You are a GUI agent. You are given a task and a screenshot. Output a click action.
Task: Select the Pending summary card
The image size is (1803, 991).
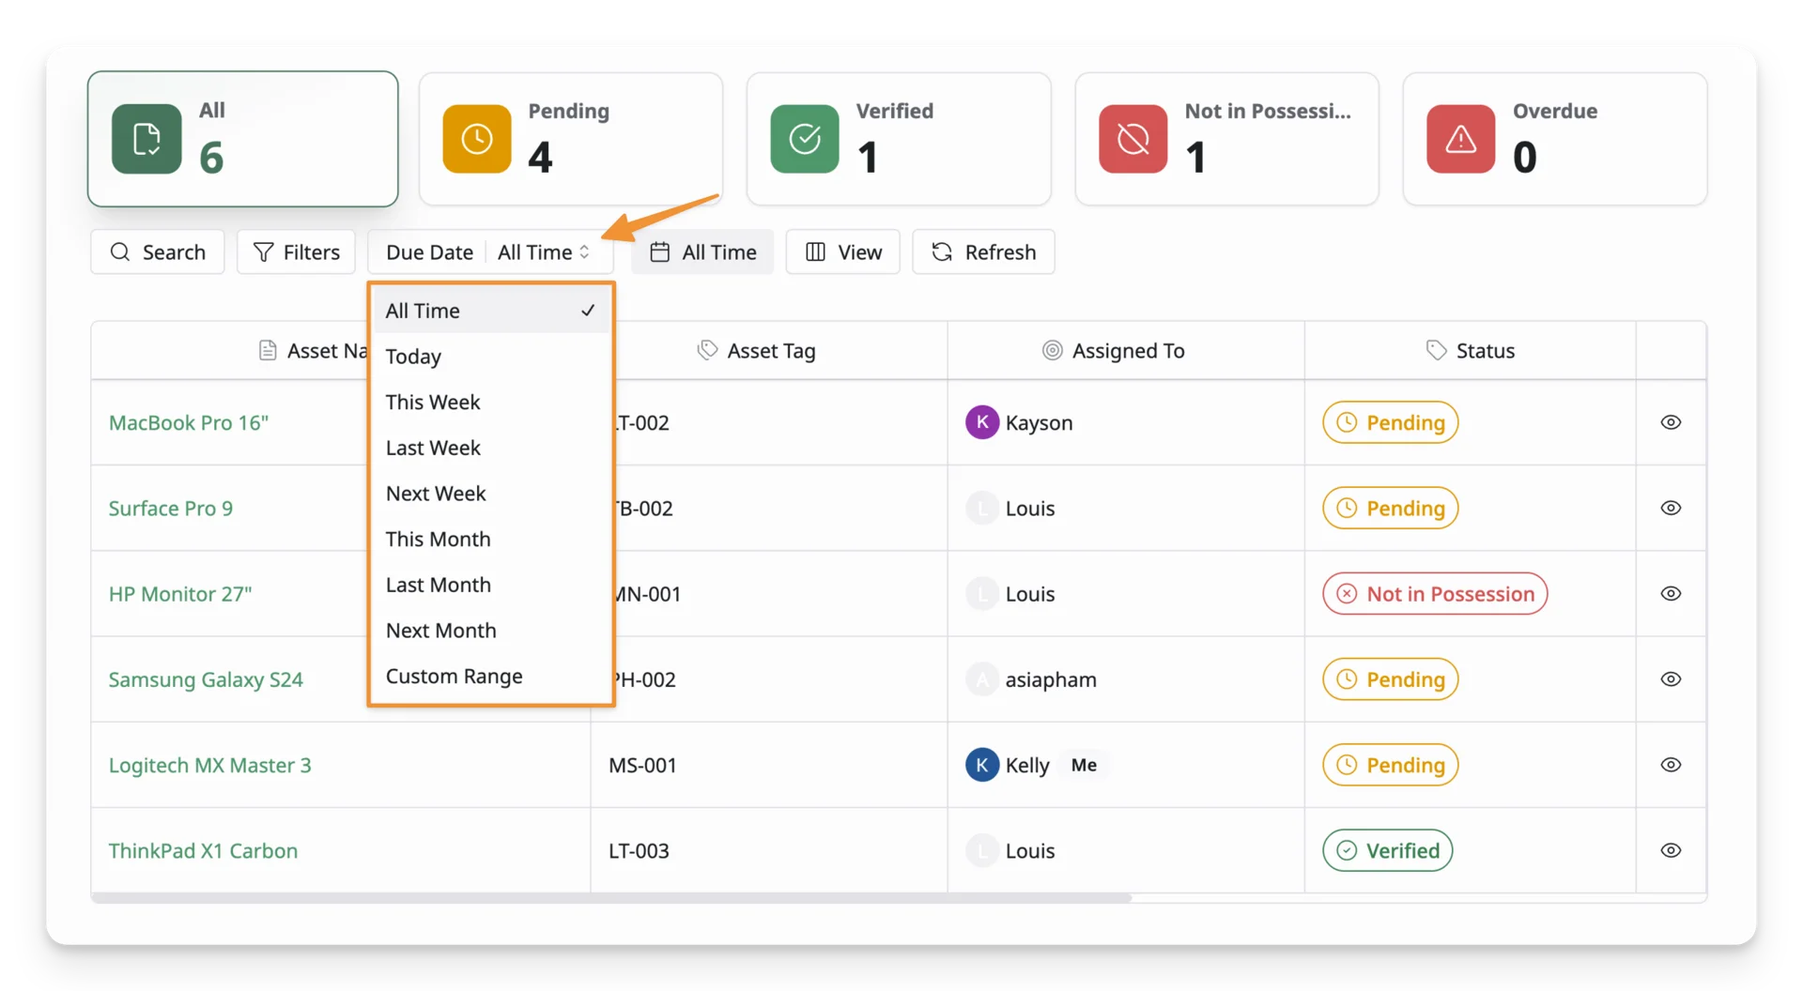coord(571,139)
